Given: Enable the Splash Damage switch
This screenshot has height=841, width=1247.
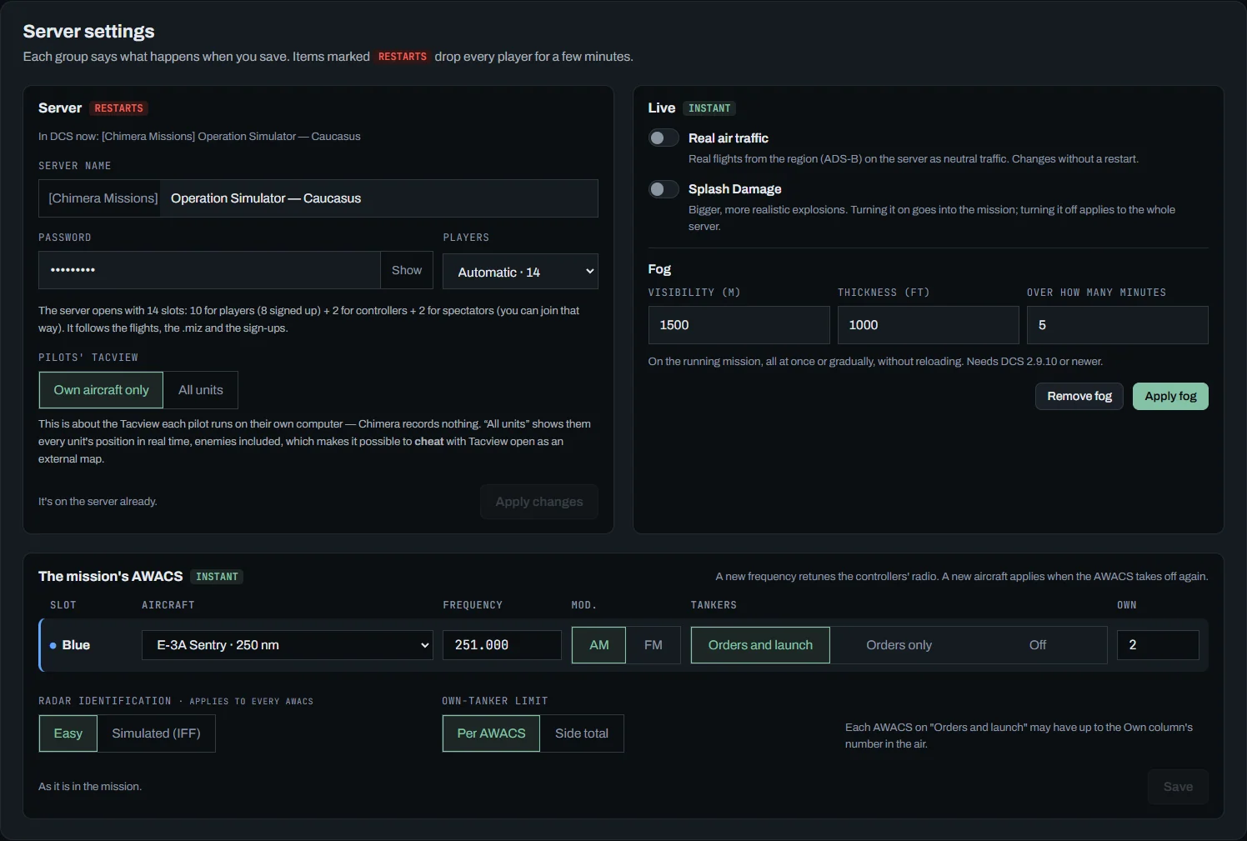Looking at the screenshot, I should click(x=664, y=189).
